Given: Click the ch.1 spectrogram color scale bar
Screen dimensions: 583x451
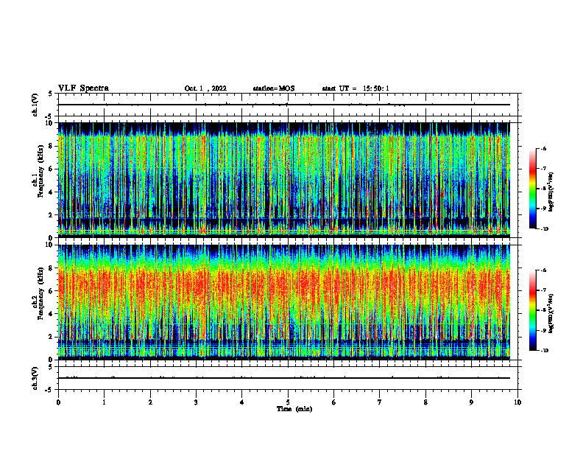Looking at the screenshot, I should click(x=533, y=189).
